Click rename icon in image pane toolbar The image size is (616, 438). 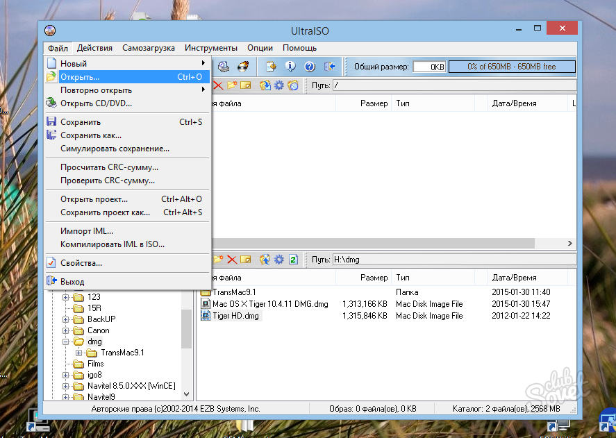pyautogui.click(x=246, y=85)
